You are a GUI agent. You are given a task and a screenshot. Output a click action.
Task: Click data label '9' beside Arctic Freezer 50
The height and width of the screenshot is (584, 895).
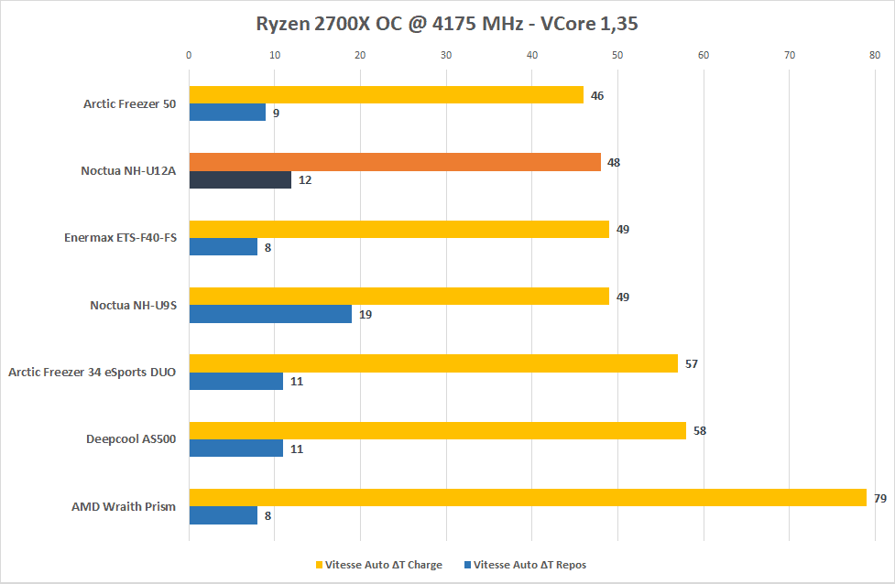point(277,113)
